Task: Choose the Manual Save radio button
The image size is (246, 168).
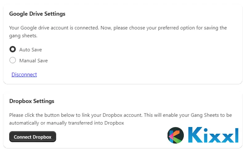Action: point(13,60)
